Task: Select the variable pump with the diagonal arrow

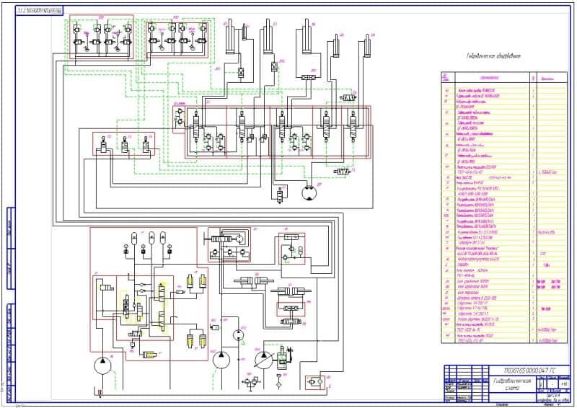Action: coord(264,359)
